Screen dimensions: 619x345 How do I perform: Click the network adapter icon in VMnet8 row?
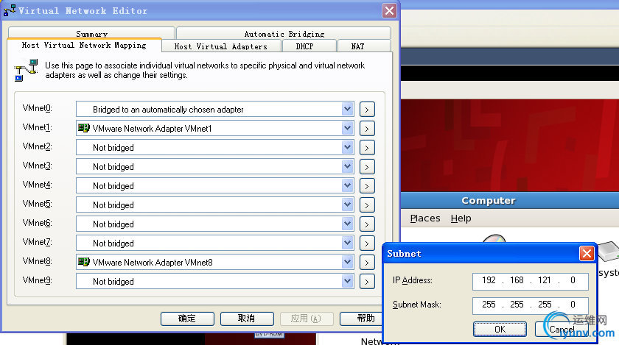84,262
